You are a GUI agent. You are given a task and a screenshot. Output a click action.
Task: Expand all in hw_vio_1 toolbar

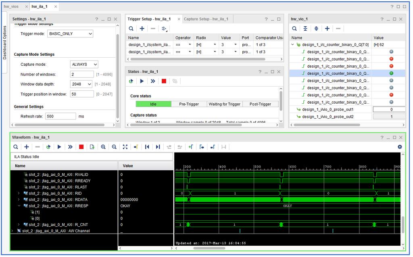316,29
